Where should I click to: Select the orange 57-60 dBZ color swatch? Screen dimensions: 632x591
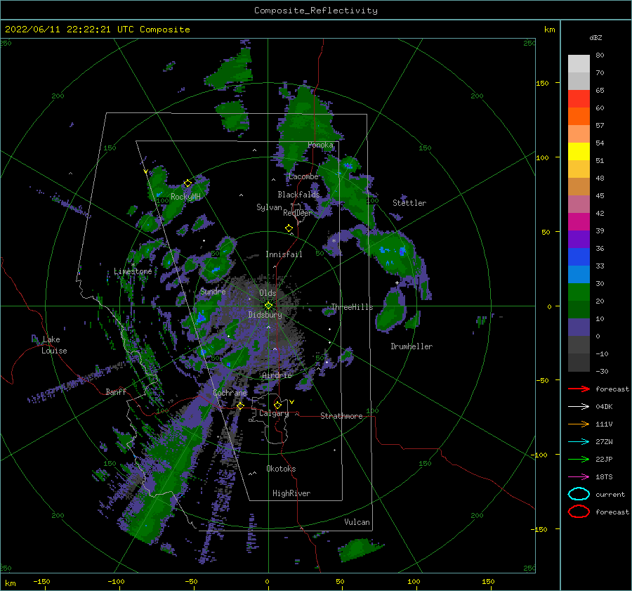pyautogui.click(x=579, y=116)
